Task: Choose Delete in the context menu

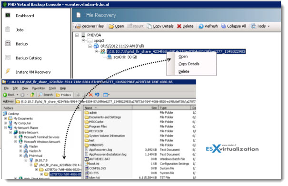Action: (184, 71)
